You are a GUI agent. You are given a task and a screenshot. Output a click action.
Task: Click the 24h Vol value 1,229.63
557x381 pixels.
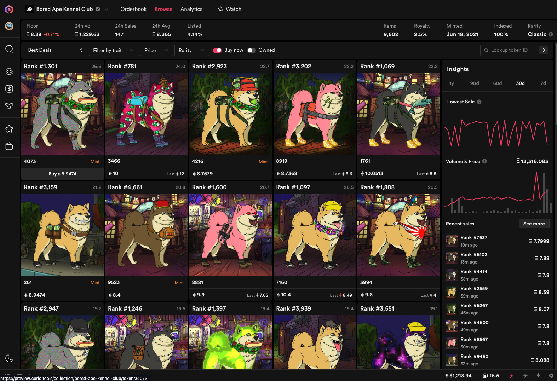[x=87, y=34]
